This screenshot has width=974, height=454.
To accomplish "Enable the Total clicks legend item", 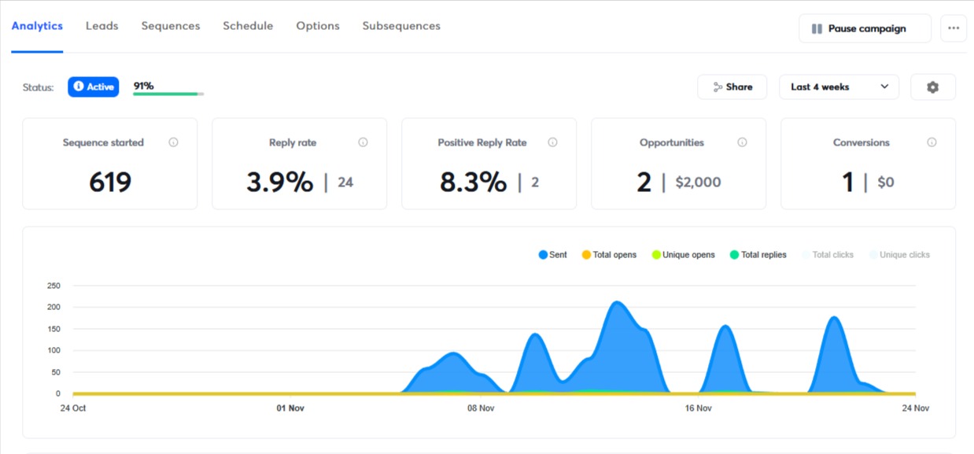I will (829, 254).
